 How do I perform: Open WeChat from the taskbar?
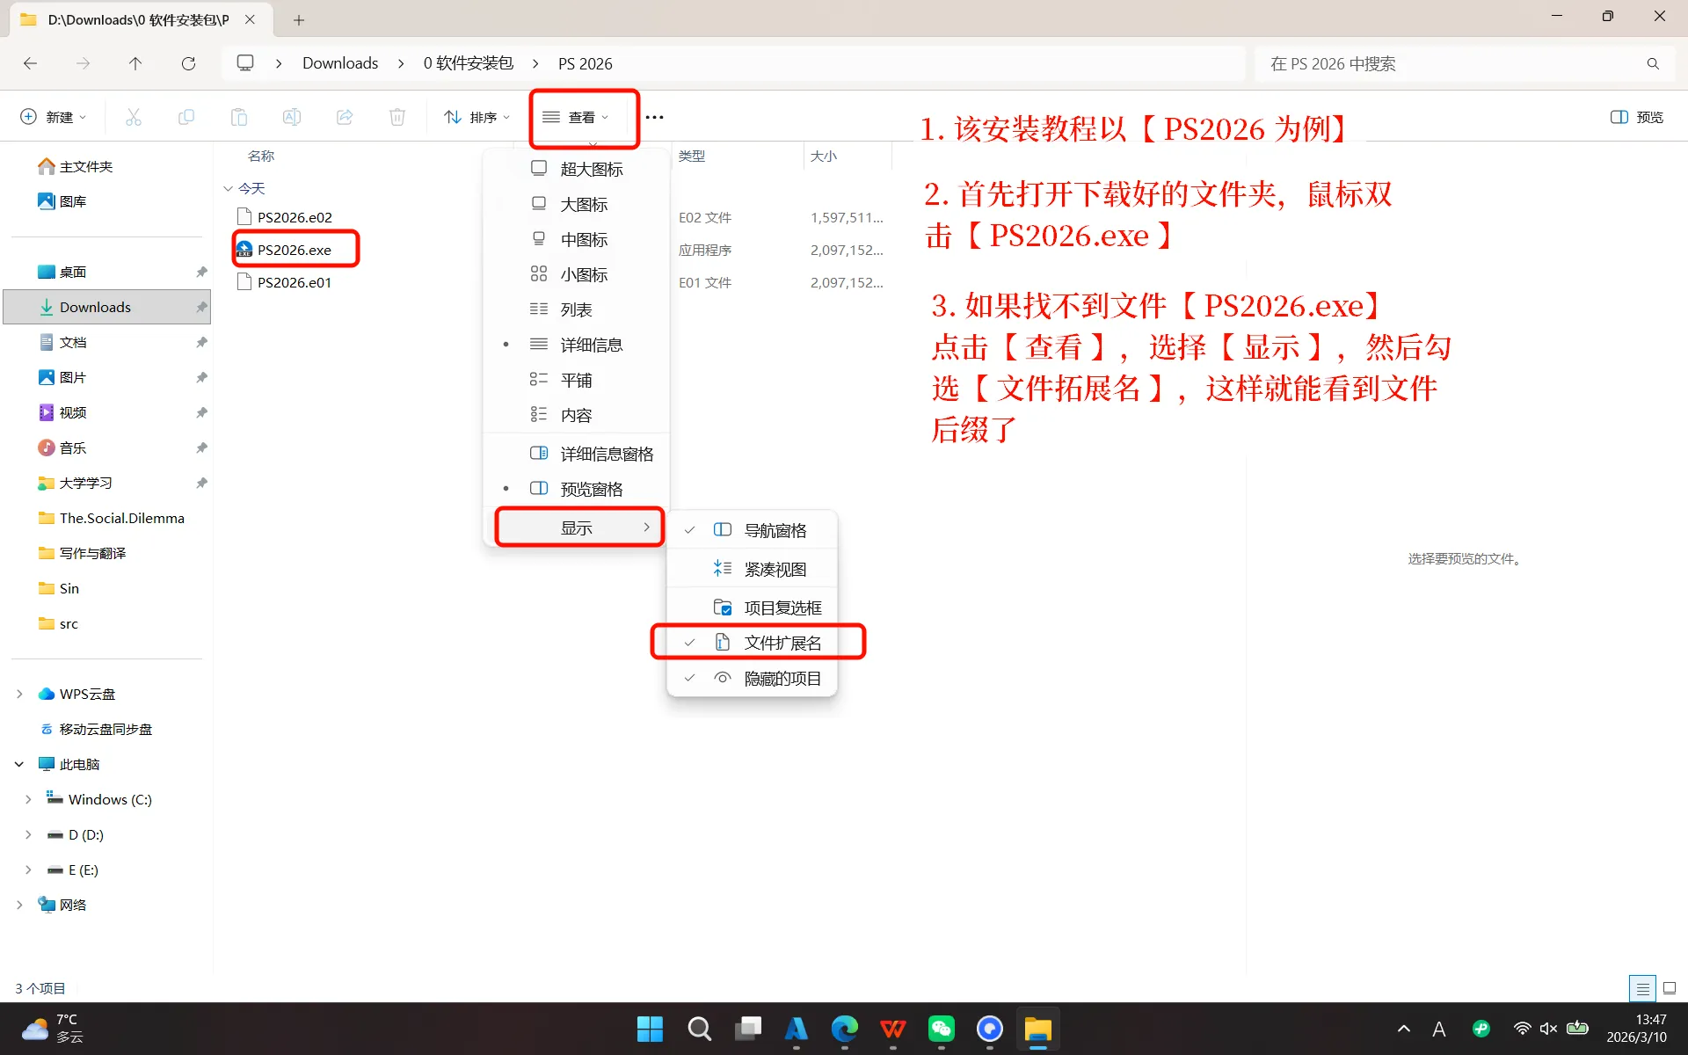pos(941,1029)
